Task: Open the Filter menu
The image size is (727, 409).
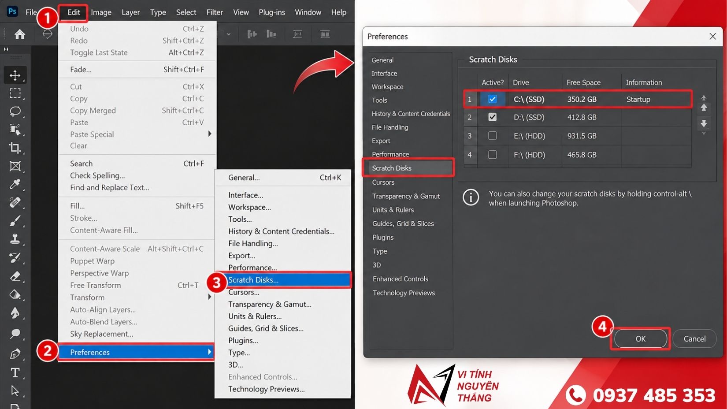Action: click(215, 12)
